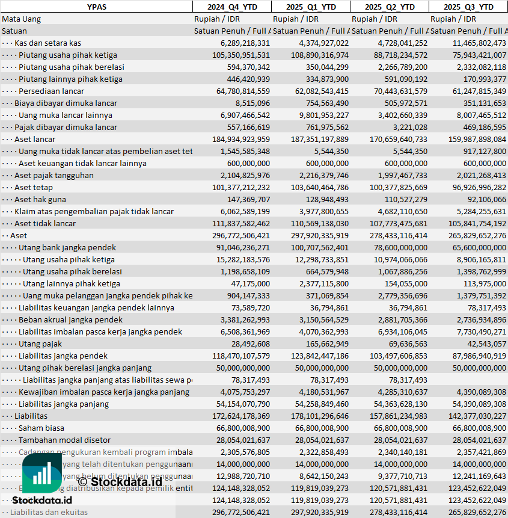Select the Aset lancar row label
508x518 pixels.
[x=35, y=140]
